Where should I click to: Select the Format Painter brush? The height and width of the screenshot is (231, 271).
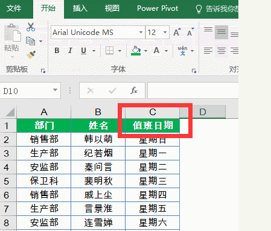tap(31, 54)
